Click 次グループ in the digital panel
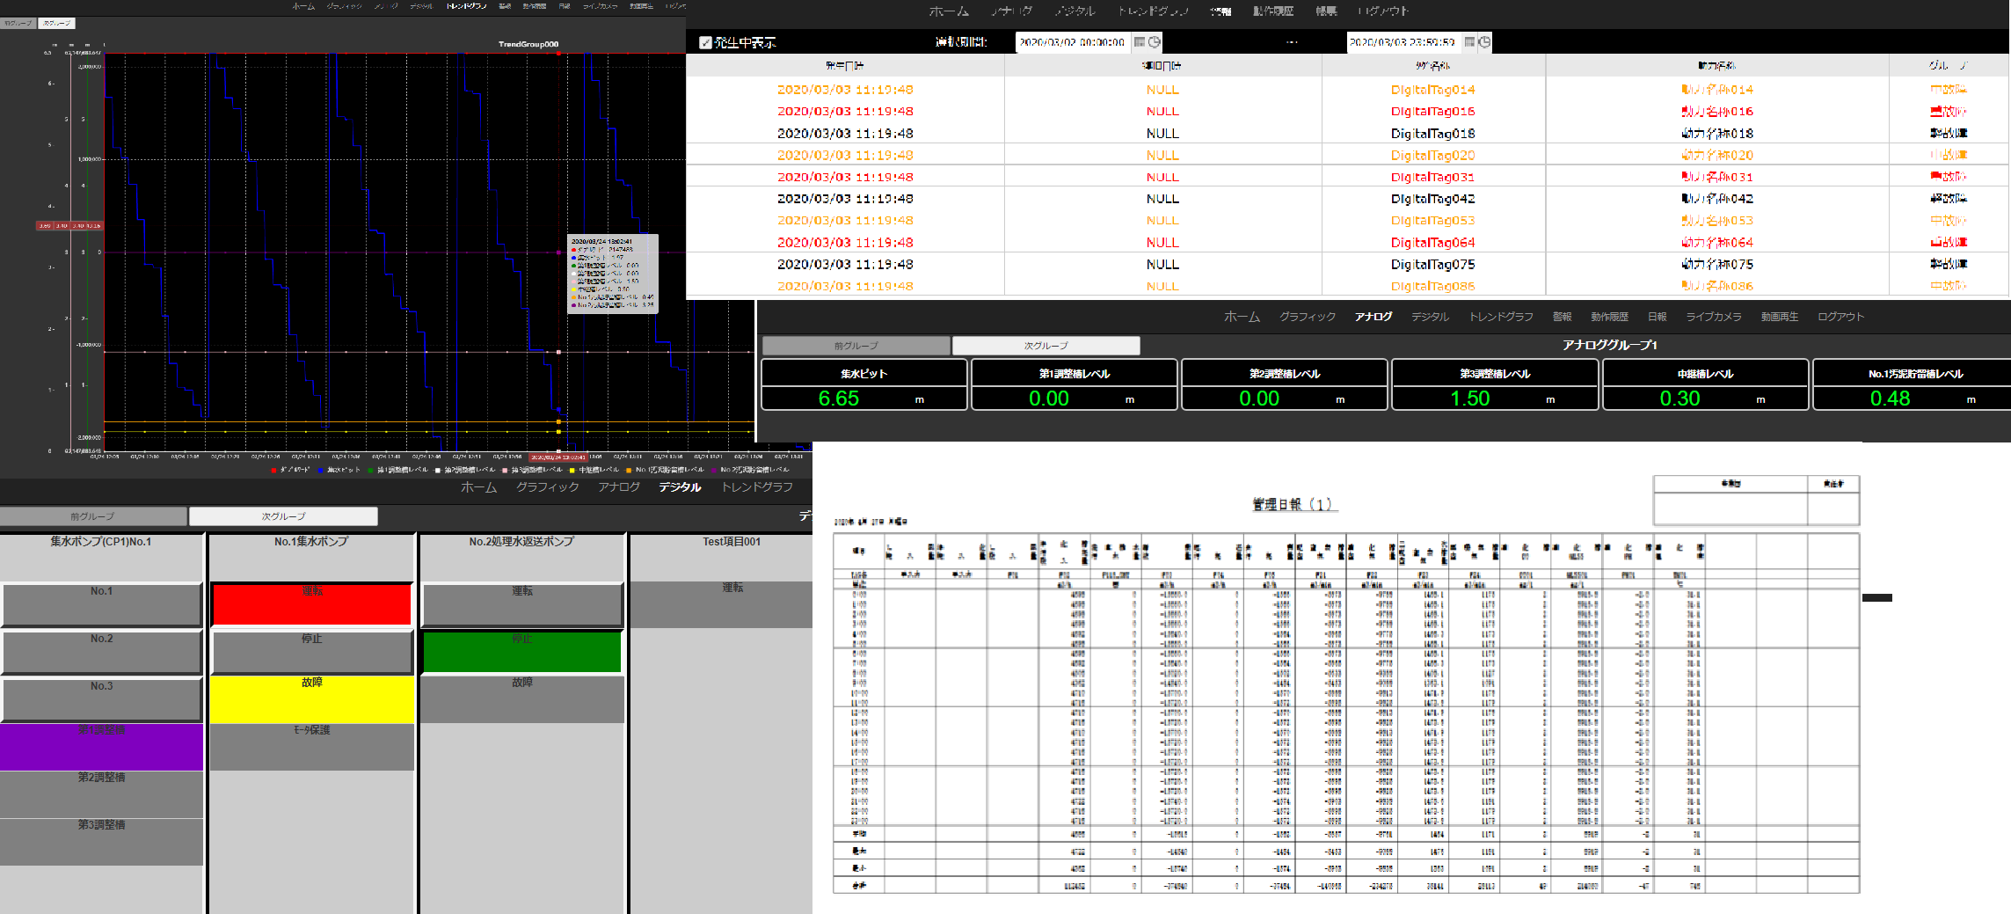 click(283, 516)
